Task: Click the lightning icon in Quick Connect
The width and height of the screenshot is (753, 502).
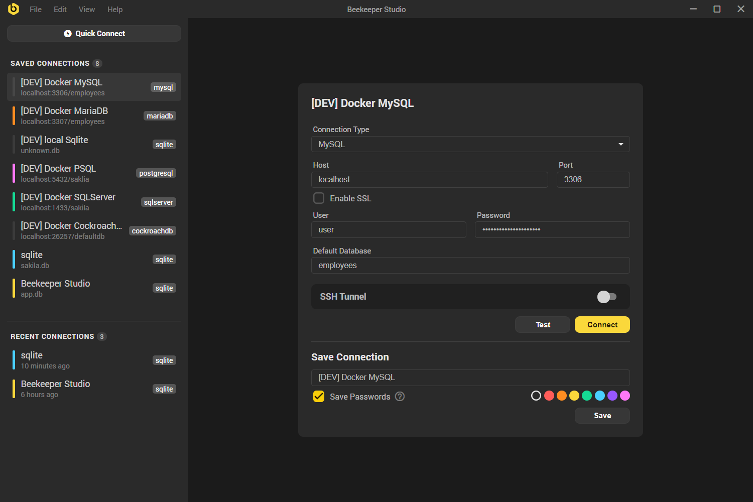Action: pyautogui.click(x=68, y=34)
